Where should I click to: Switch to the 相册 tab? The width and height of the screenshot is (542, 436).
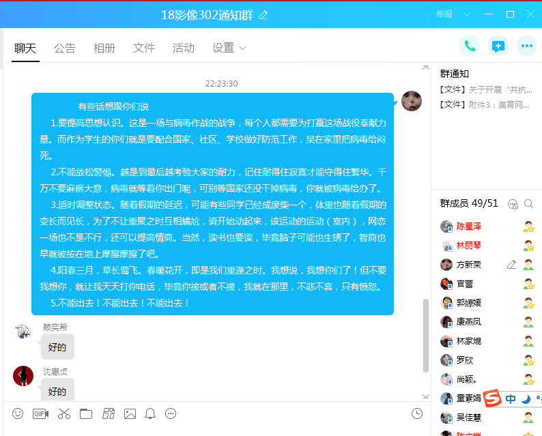coord(104,48)
